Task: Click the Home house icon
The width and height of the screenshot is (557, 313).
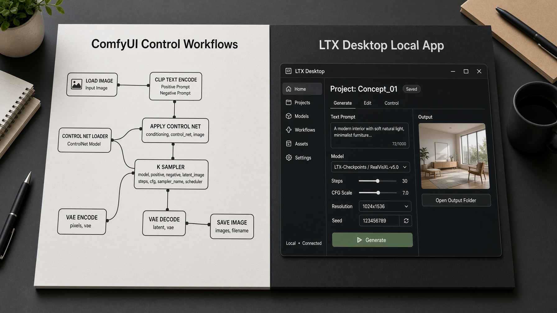Action: tap(289, 89)
